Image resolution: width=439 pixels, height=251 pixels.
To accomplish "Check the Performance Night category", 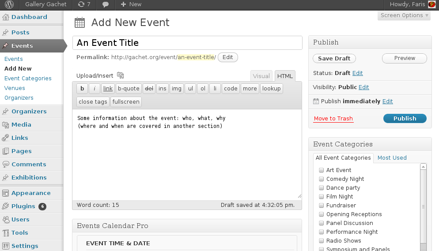I will pyautogui.click(x=322, y=232).
